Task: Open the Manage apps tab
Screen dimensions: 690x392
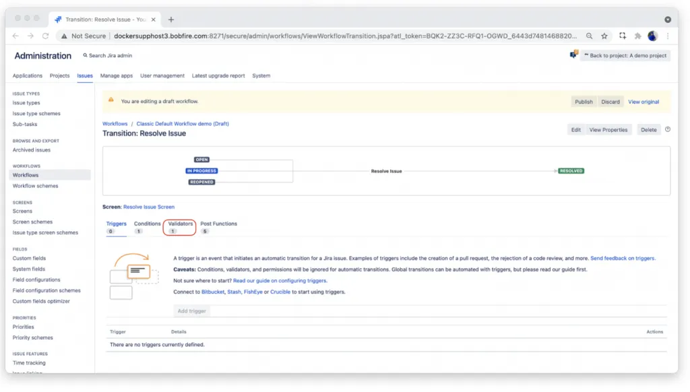Action: tap(116, 75)
